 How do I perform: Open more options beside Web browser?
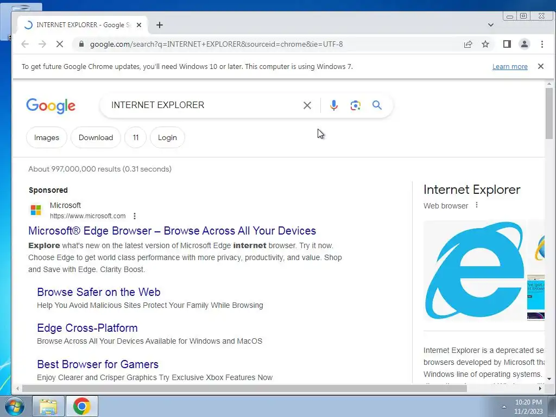tap(477, 205)
